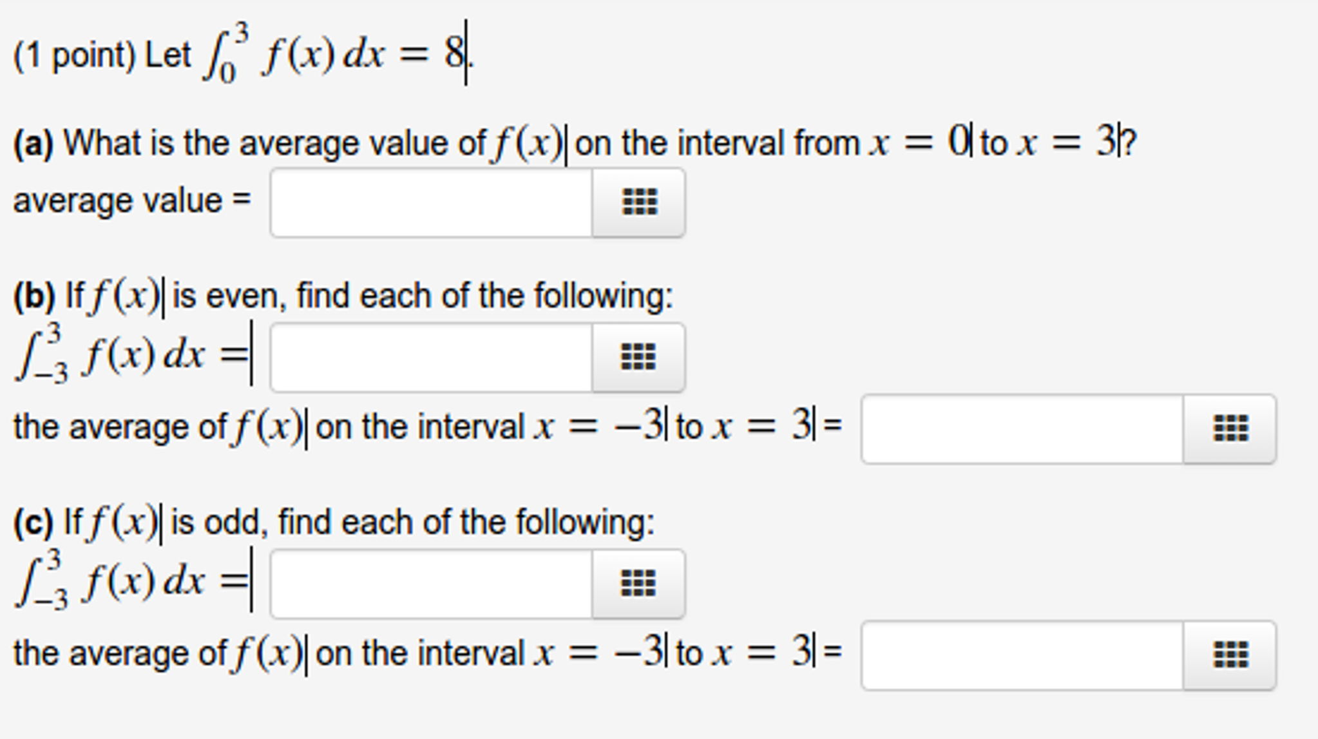The height and width of the screenshot is (739, 1318).
Task: Click the bold '(a)' part label
Action: tap(33, 143)
